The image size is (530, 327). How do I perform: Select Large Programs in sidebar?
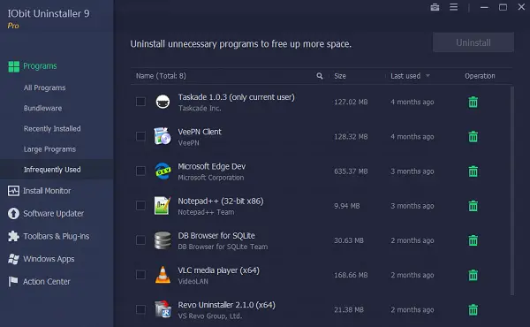[49, 149]
